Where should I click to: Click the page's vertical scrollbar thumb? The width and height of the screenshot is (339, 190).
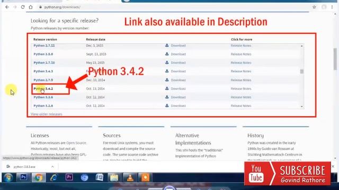[x=335, y=59]
